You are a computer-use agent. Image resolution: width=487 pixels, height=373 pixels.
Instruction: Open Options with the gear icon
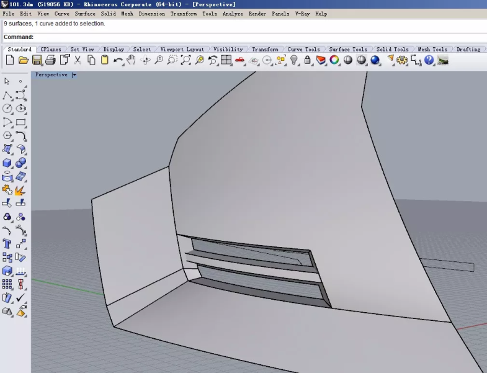coord(402,60)
